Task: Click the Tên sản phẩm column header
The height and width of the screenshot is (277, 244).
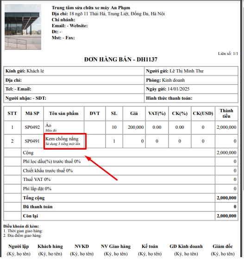Action: 64,114
